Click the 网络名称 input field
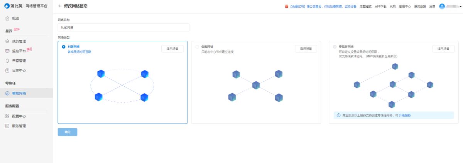Screen dimensions: 463x163 tap(123, 27)
